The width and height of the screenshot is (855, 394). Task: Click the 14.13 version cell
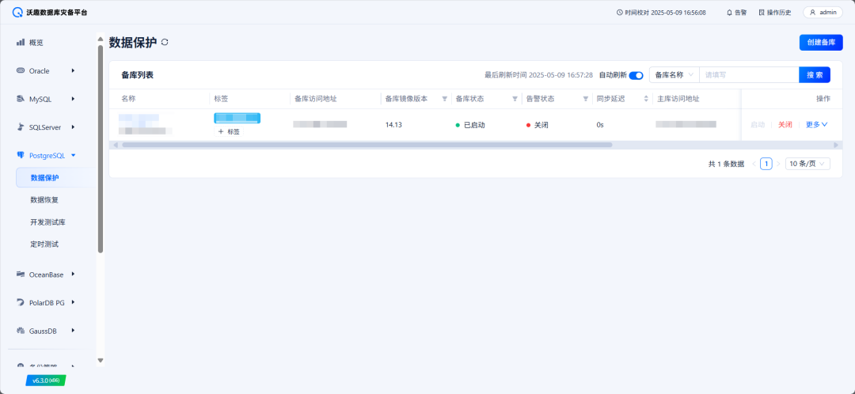pyautogui.click(x=393, y=125)
